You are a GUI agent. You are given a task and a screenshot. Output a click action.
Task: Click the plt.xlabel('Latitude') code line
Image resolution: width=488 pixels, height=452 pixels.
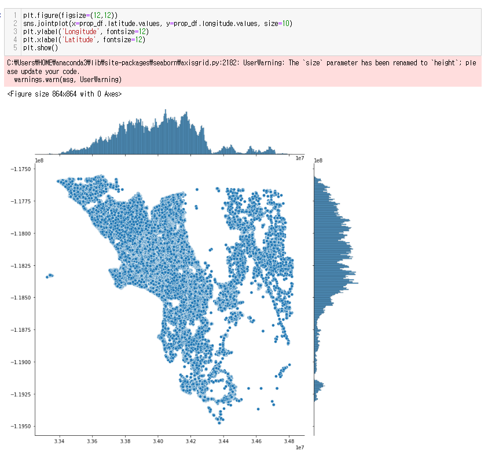pos(84,40)
